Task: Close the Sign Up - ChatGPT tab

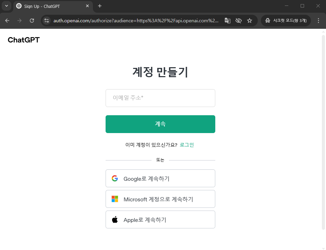Action: coord(87,6)
